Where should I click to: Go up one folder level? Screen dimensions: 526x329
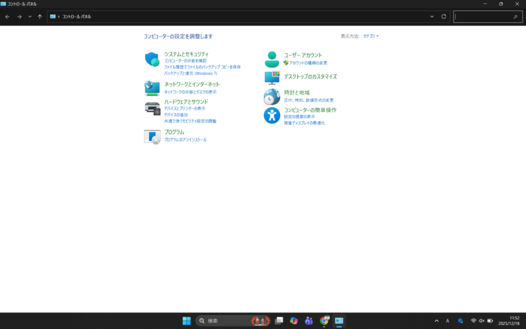(x=40, y=16)
